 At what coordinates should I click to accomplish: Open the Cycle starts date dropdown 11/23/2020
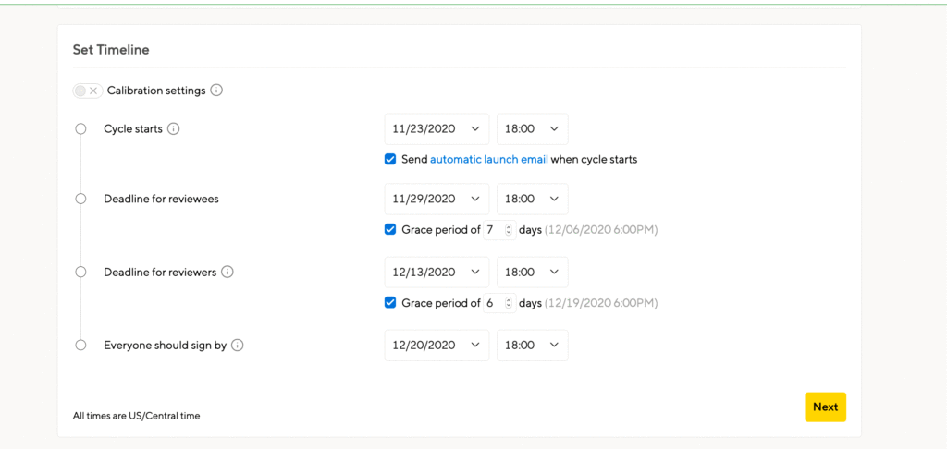coord(437,129)
